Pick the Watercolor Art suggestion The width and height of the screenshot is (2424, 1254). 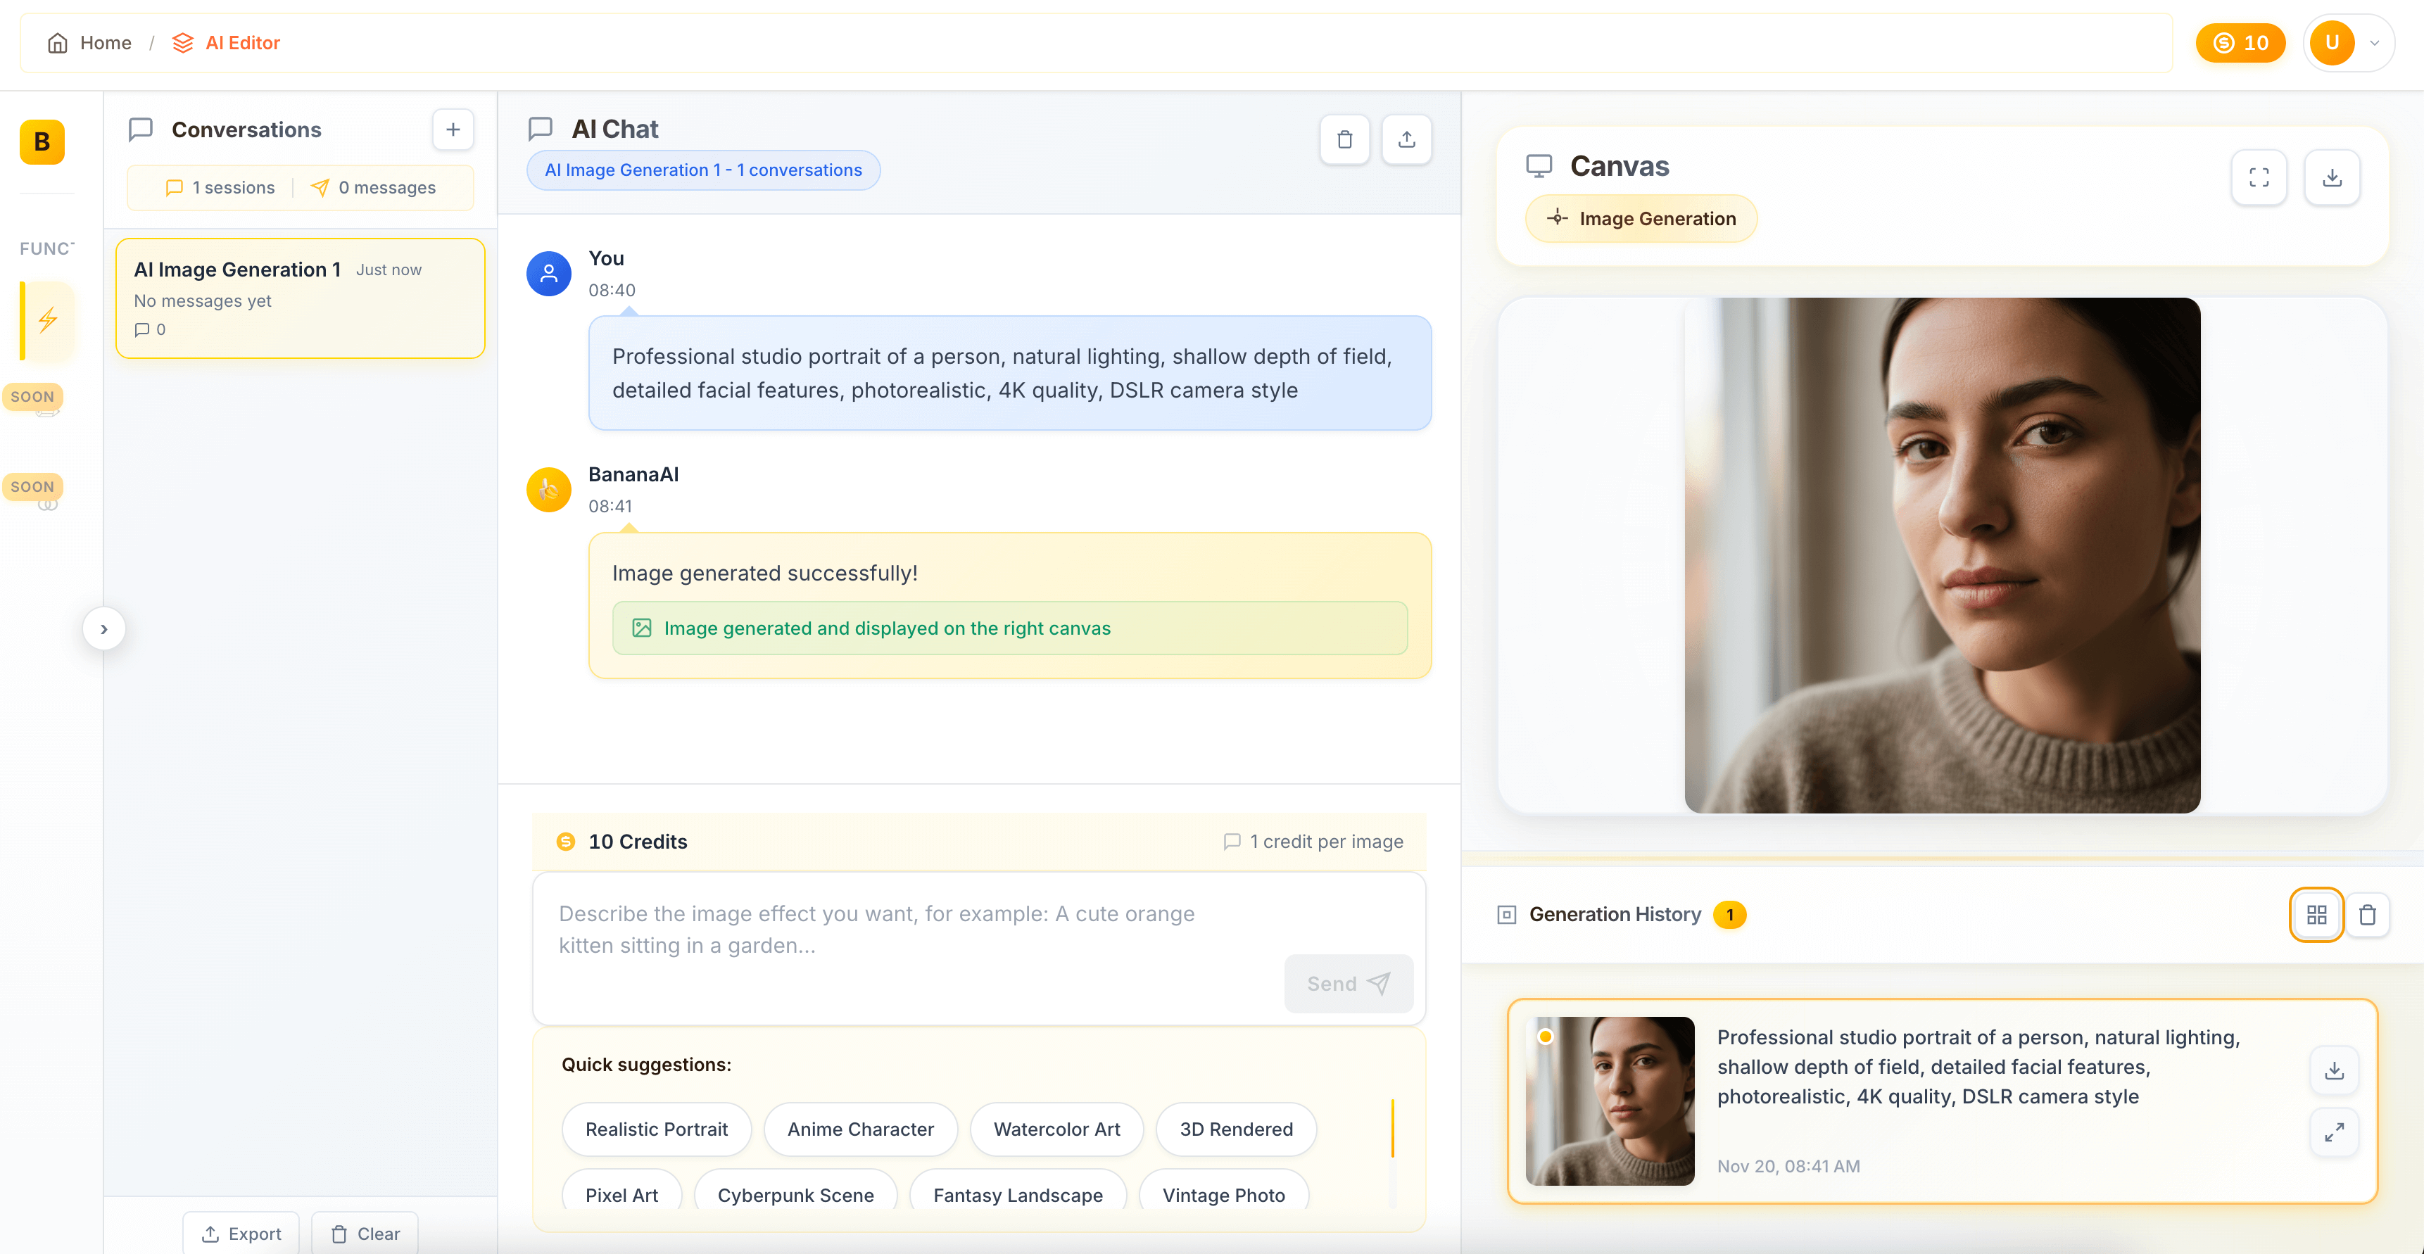tap(1056, 1129)
